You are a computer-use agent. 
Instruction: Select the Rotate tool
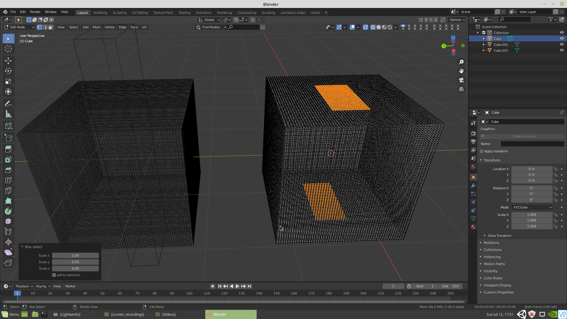click(x=8, y=71)
